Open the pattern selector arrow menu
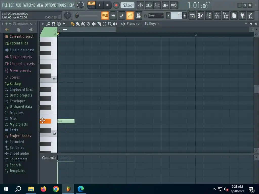The width and height of the screenshot is (259, 194). click(x=168, y=16)
